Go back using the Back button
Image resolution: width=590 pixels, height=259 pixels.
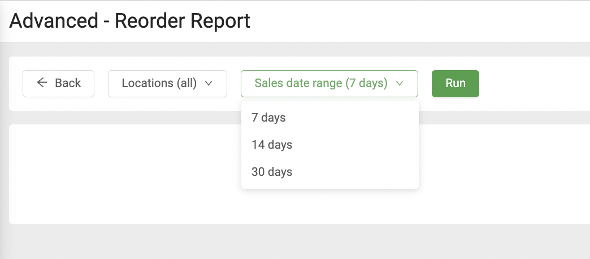pyautogui.click(x=58, y=84)
